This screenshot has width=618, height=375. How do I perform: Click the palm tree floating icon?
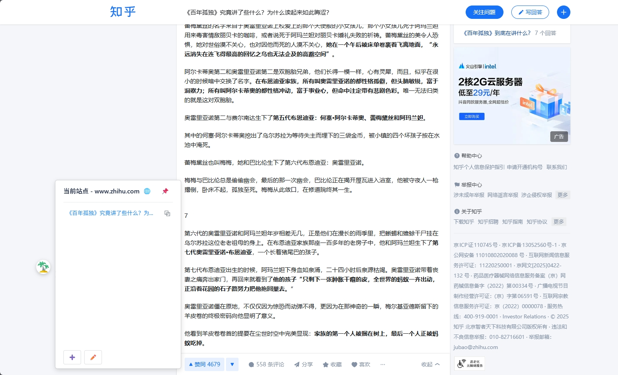(x=43, y=267)
